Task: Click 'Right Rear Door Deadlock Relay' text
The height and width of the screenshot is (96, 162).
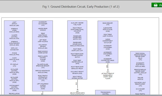Action: (77, 68)
